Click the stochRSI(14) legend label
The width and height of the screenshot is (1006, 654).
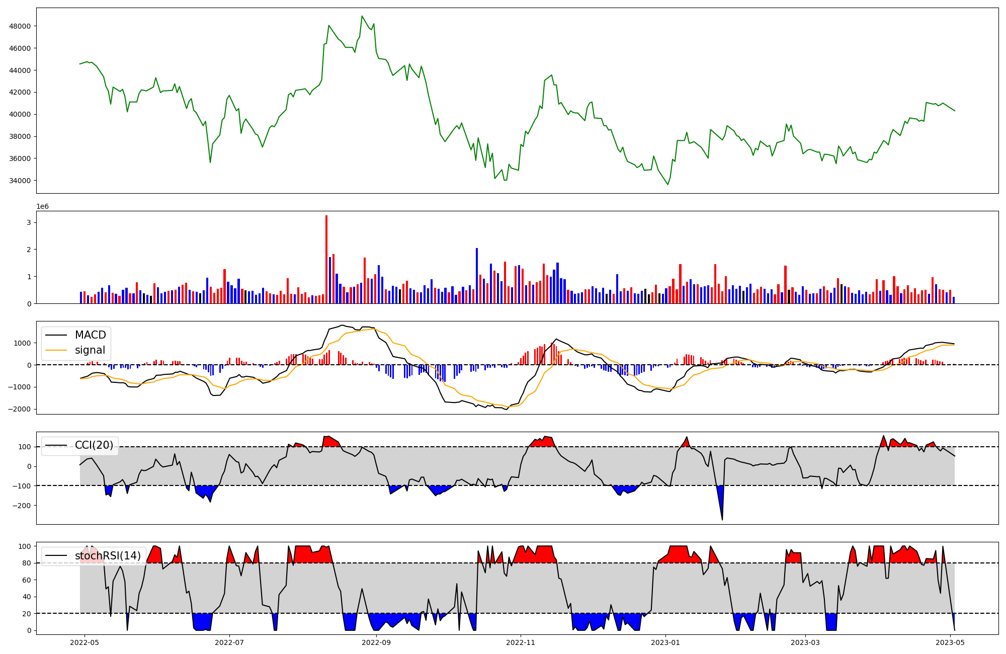coord(108,556)
